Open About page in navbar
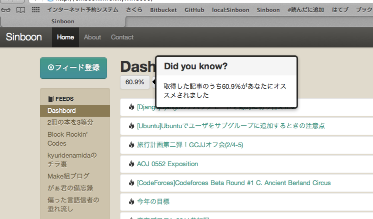Image resolution: width=373 pixels, height=219 pixels. pos(92,37)
